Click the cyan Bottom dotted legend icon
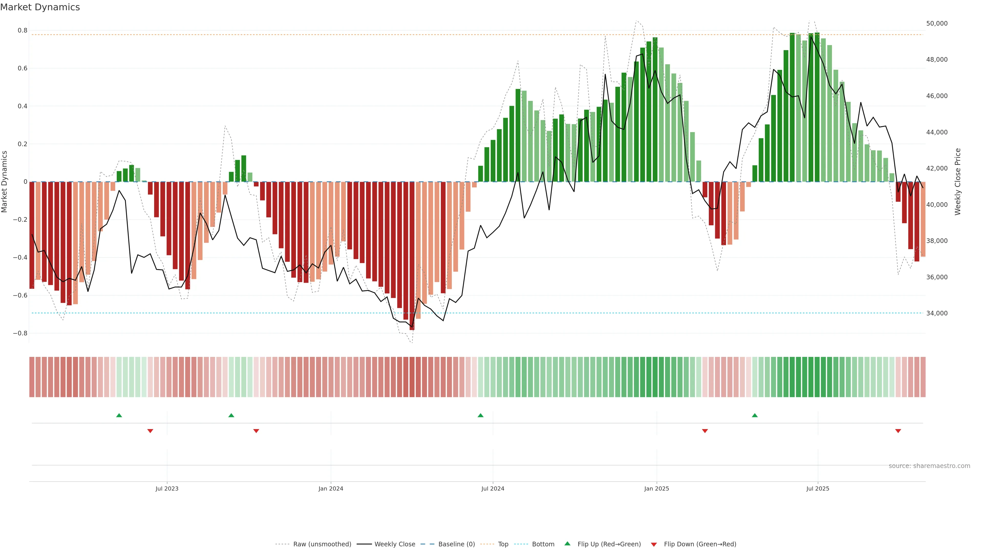 (x=521, y=544)
